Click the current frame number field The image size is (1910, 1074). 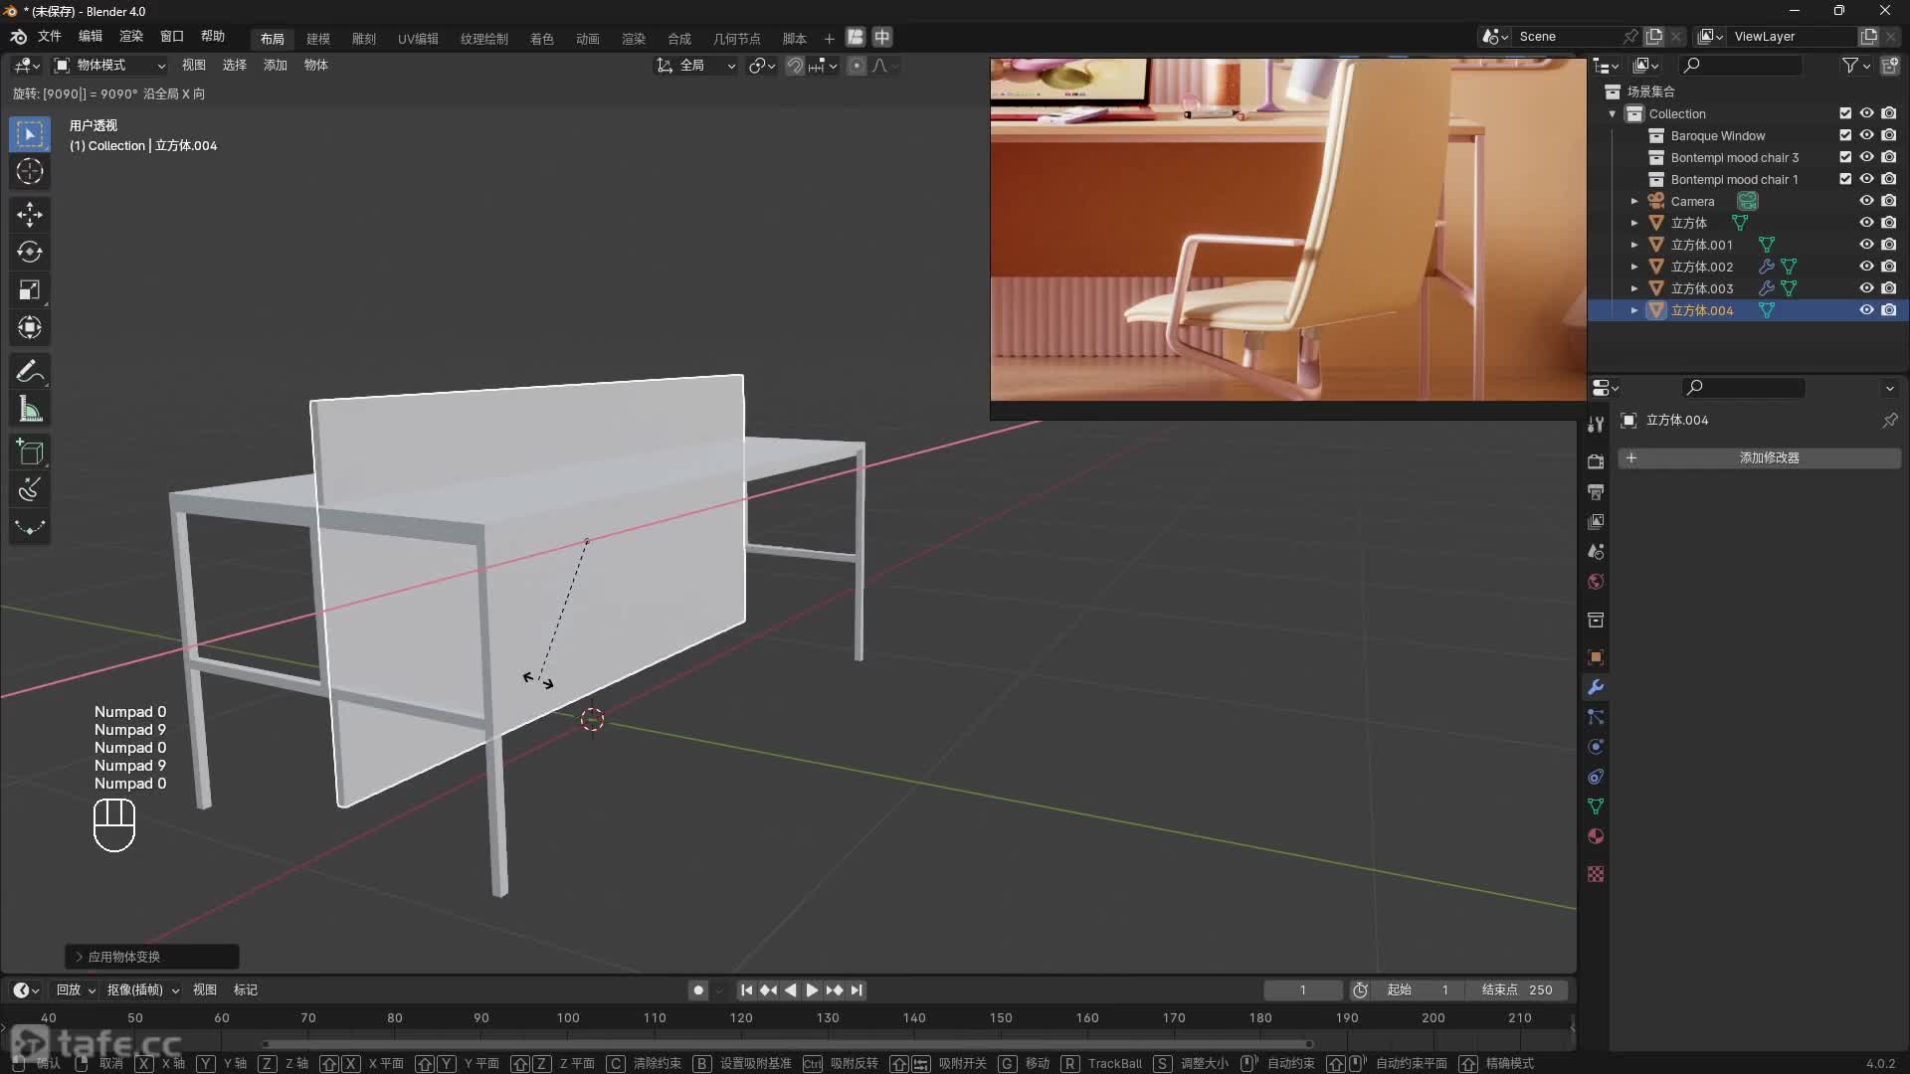[1303, 990]
